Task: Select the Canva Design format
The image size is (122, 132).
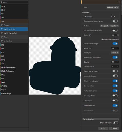Action: click(14, 93)
